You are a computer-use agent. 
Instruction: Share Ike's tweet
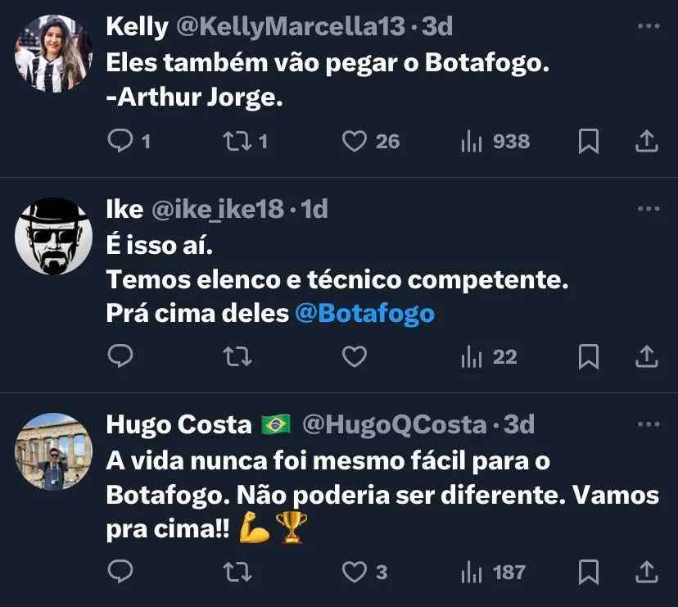click(x=647, y=356)
